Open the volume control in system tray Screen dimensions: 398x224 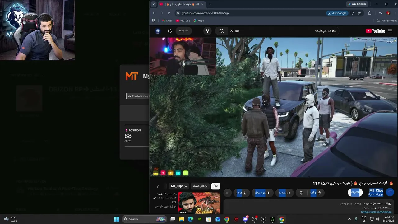point(377,219)
